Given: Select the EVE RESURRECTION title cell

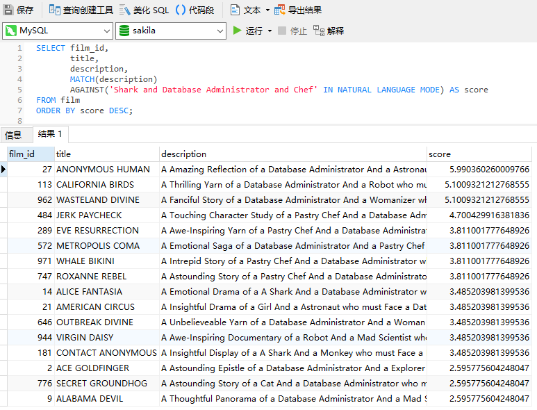Looking at the screenshot, I should click(x=107, y=231).
